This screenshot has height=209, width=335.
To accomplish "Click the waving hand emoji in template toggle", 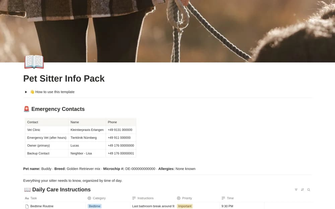I will coord(32,92).
